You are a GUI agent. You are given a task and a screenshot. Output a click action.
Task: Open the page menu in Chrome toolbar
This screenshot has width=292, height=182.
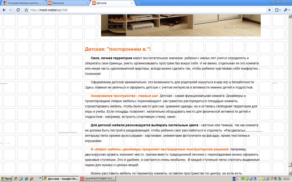[278, 10]
